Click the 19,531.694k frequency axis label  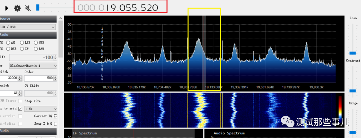point(265,87)
